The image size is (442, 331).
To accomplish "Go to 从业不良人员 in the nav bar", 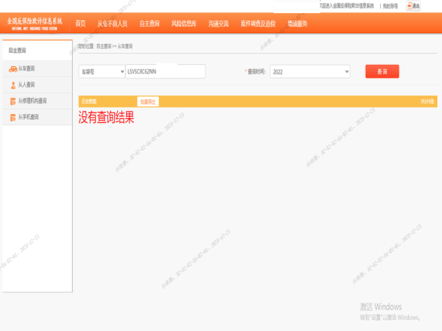I will (x=112, y=24).
